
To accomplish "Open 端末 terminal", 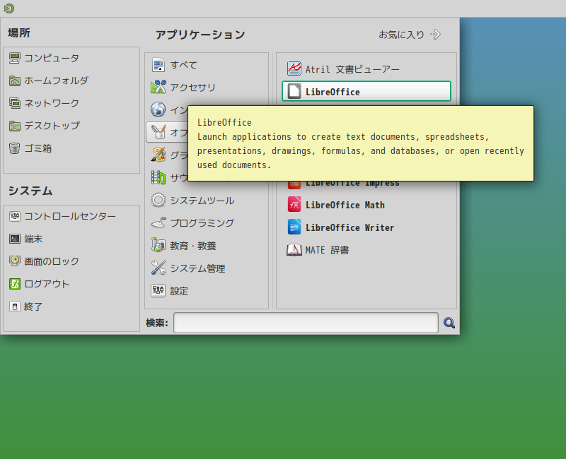I will point(25,239).
